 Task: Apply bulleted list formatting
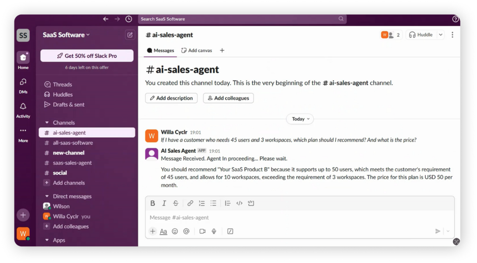[x=213, y=203]
